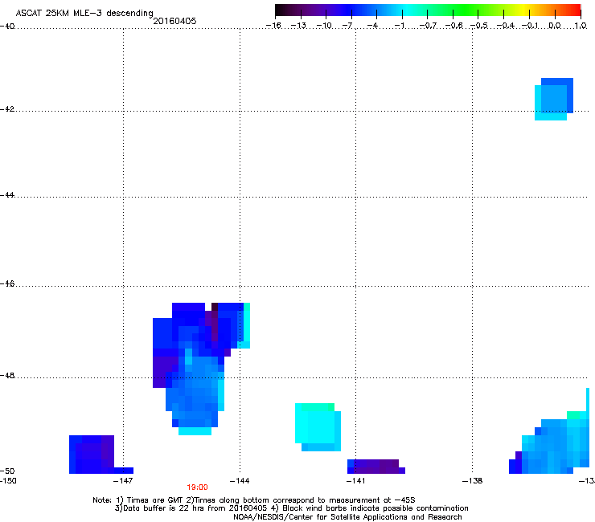Click the longitude axis label -150
The image size is (595, 522).
coord(8,481)
